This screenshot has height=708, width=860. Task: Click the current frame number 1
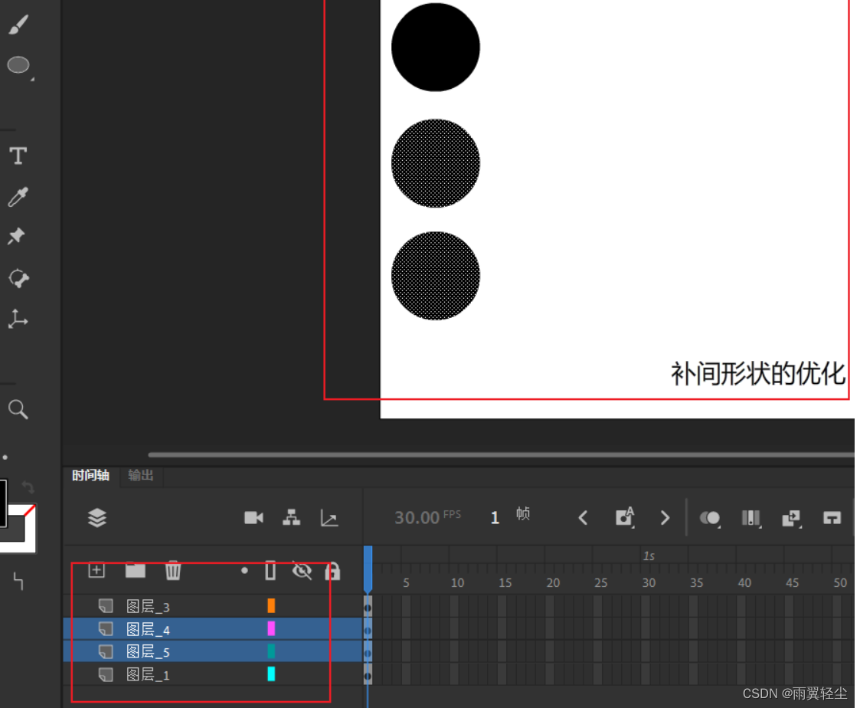coord(495,517)
